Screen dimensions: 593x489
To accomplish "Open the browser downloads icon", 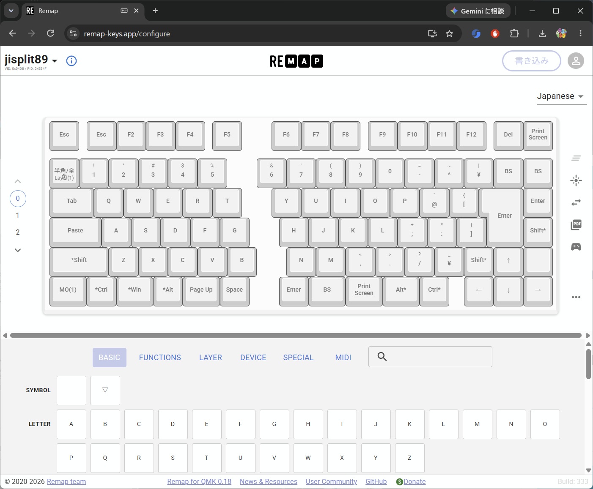I will coord(542,33).
